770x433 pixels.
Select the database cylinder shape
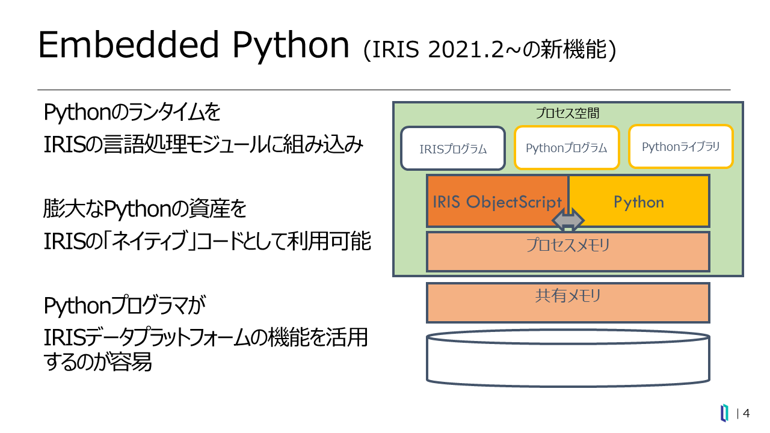click(x=568, y=358)
